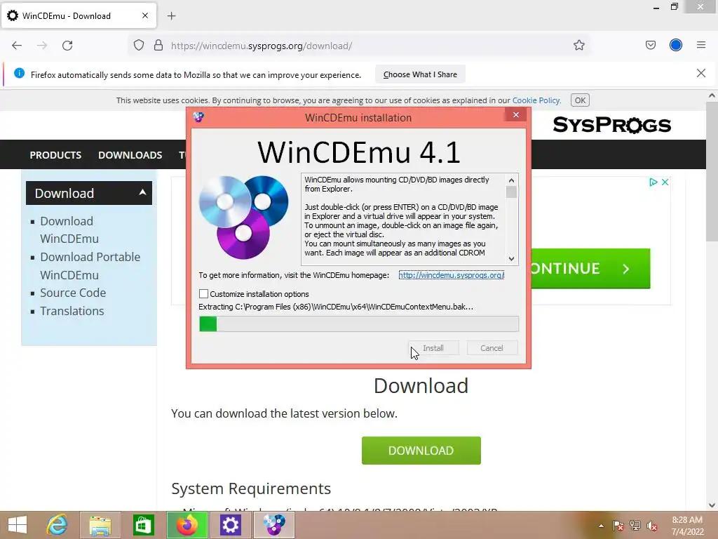Click the installer Install button
718x539 pixels.
(x=433, y=348)
